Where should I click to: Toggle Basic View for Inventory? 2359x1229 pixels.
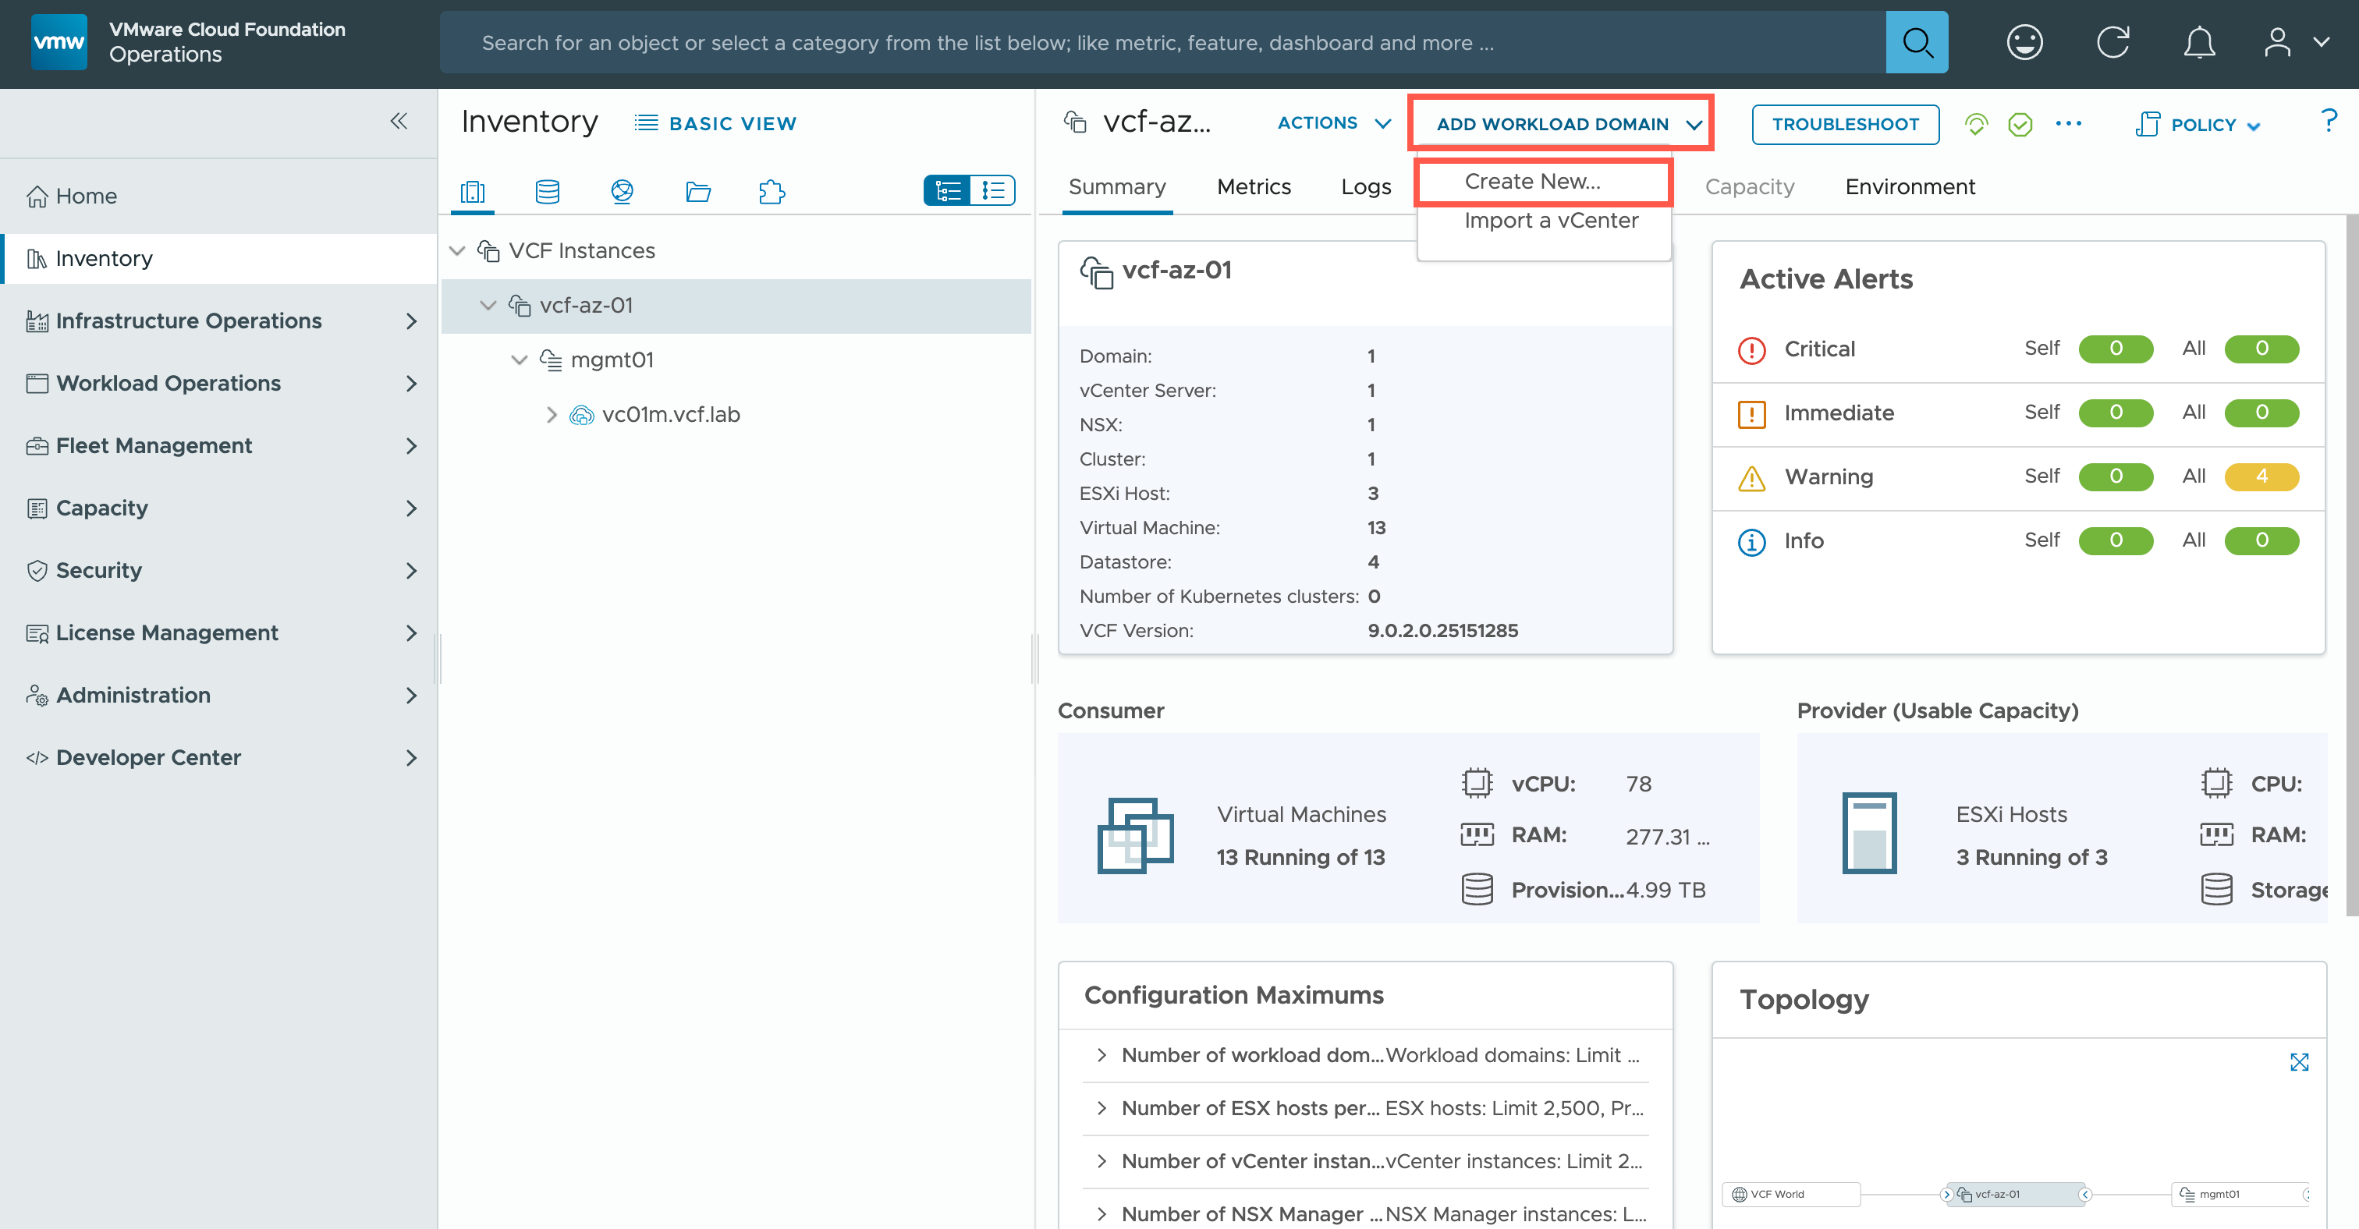point(715,123)
